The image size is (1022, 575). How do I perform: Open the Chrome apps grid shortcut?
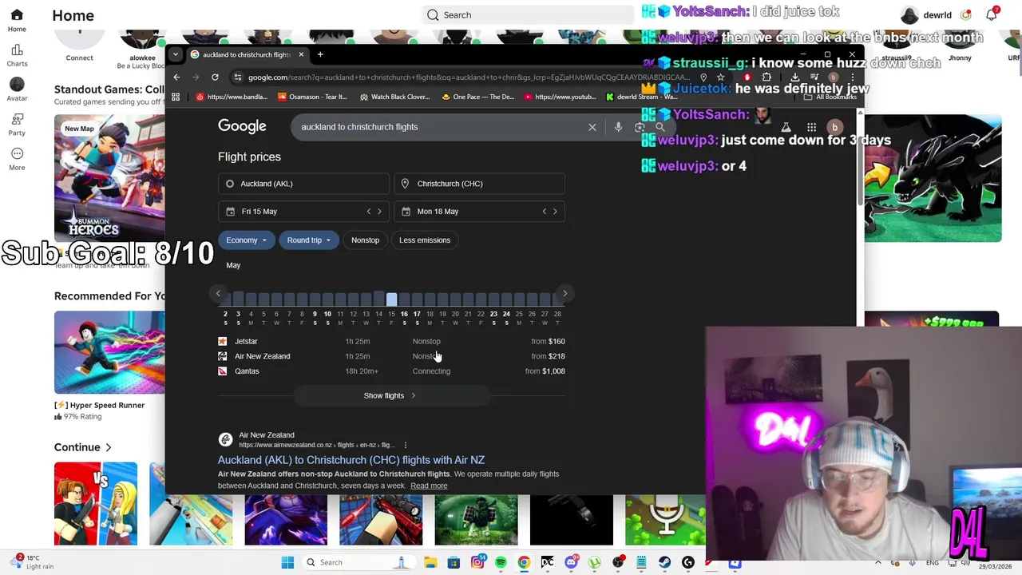(x=176, y=97)
